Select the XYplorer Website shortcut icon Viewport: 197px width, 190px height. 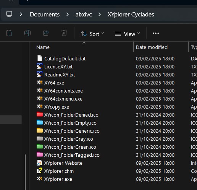(x=39, y=163)
